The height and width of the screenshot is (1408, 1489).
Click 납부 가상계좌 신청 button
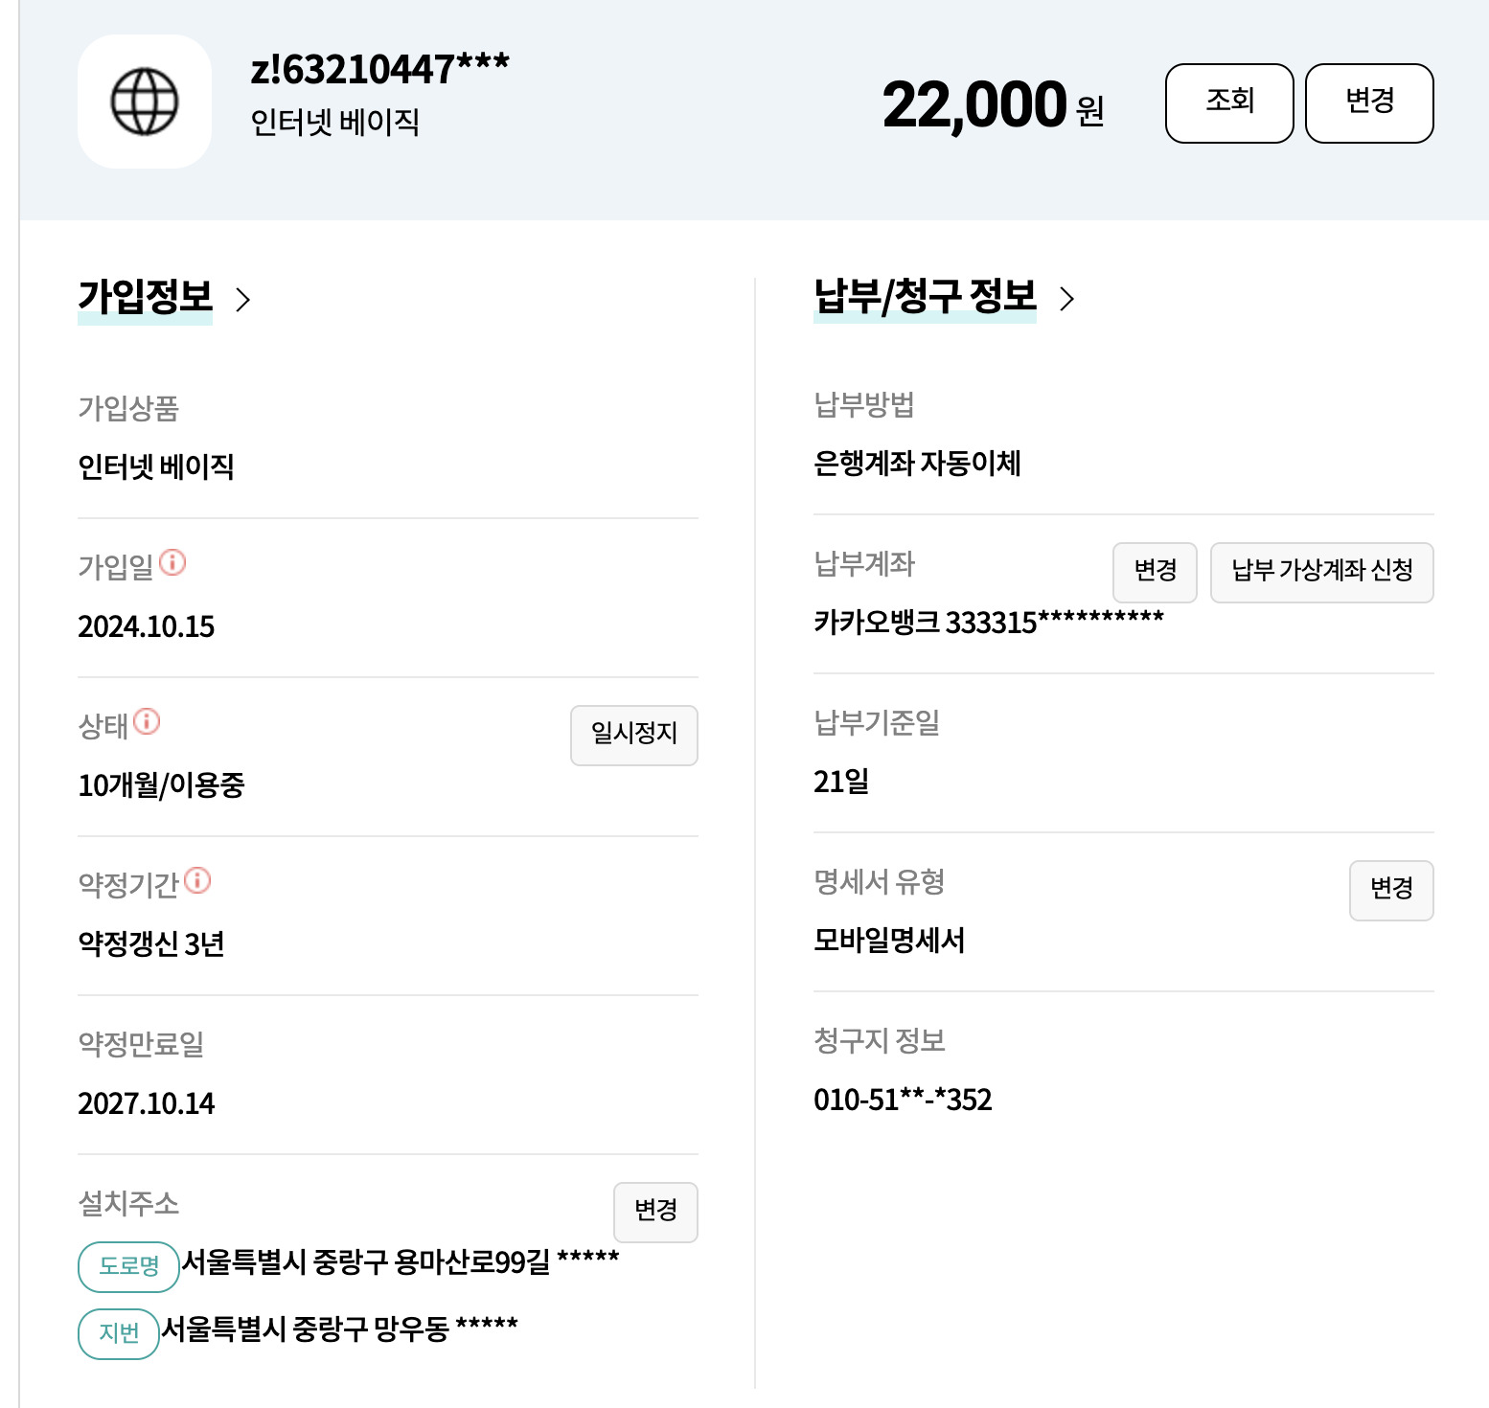click(x=1322, y=573)
